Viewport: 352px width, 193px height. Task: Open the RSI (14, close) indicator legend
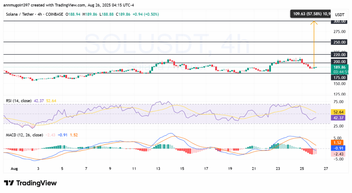[19, 101]
